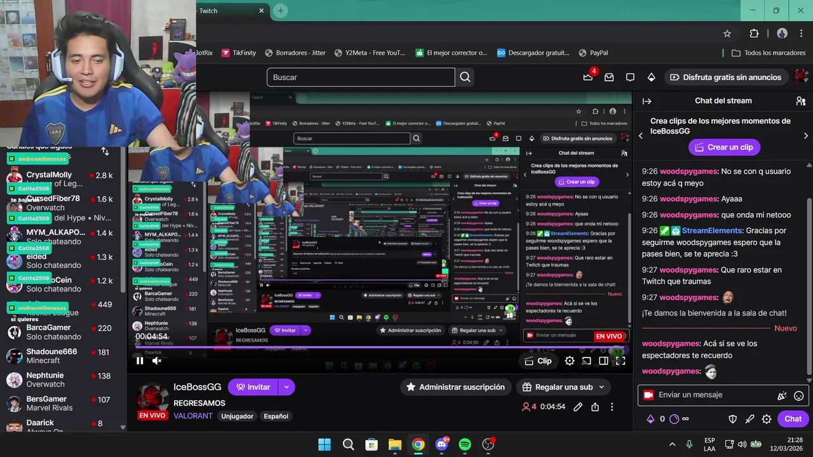Click the sword mod view icon
Screen dimensions: 813x457
pyautogui.click(x=749, y=419)
